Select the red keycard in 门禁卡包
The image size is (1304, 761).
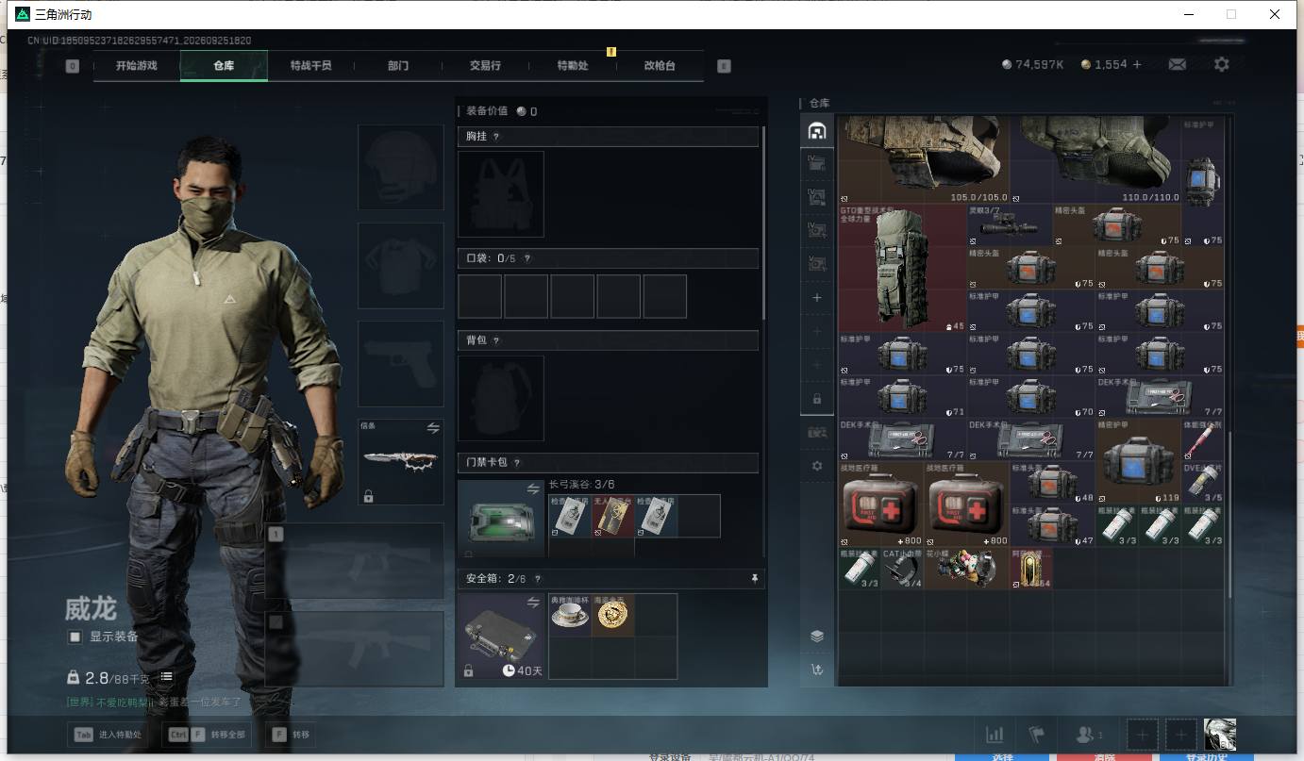click(x=613, y=517)
